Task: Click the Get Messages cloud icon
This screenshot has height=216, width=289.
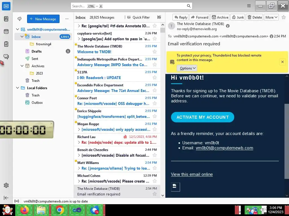Action: 19,19
